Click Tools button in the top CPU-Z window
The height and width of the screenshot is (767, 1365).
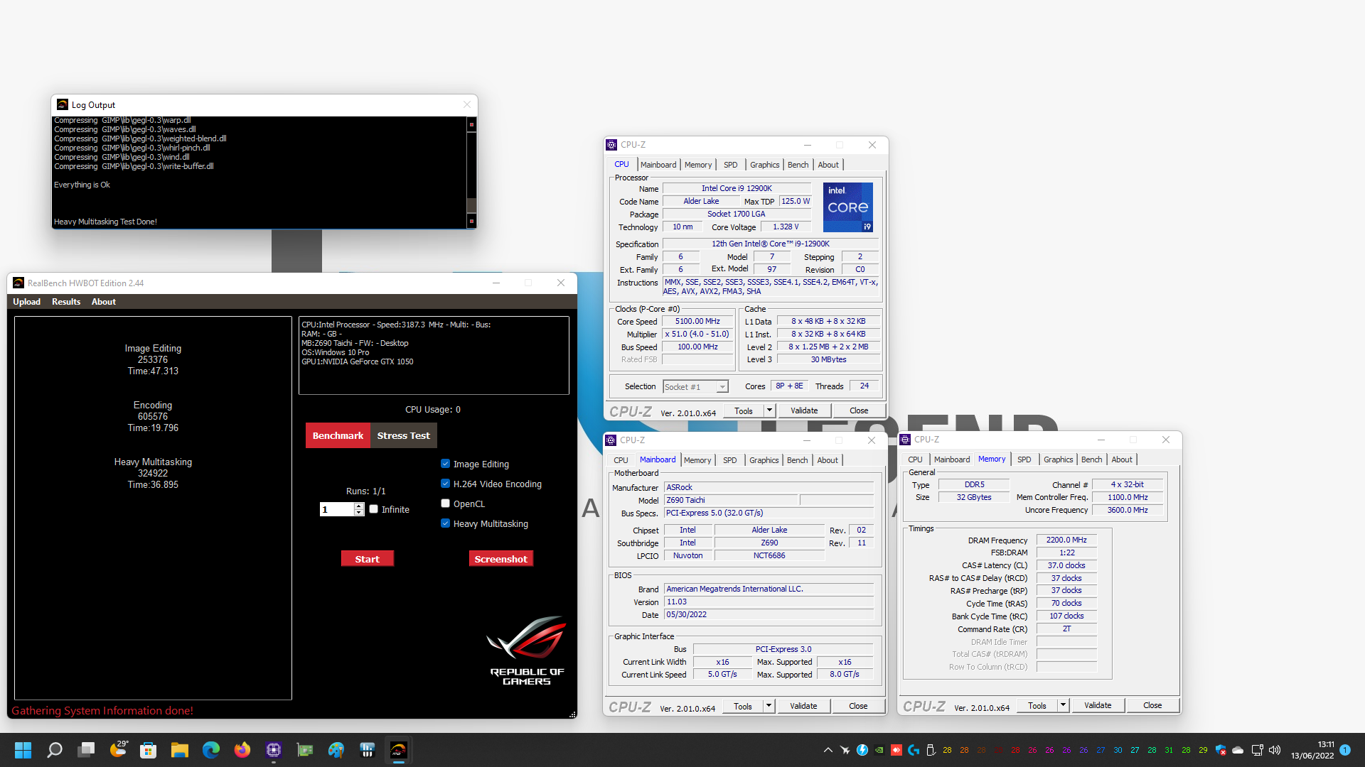(x=744, y=410)
